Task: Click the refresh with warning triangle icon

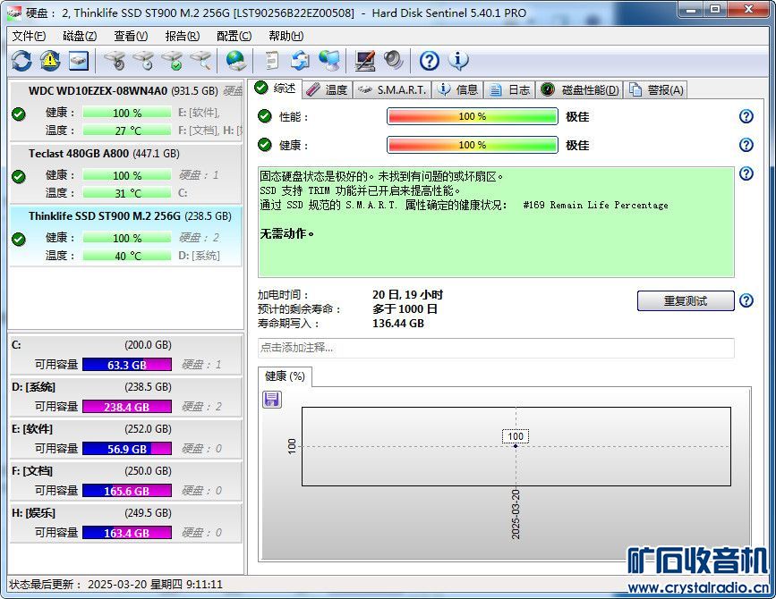Action: (50, 62)
